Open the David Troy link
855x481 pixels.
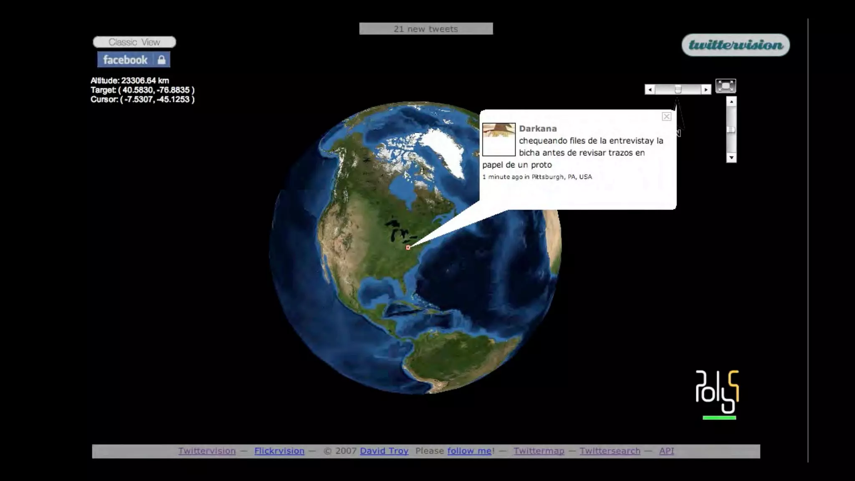[384, 451]
